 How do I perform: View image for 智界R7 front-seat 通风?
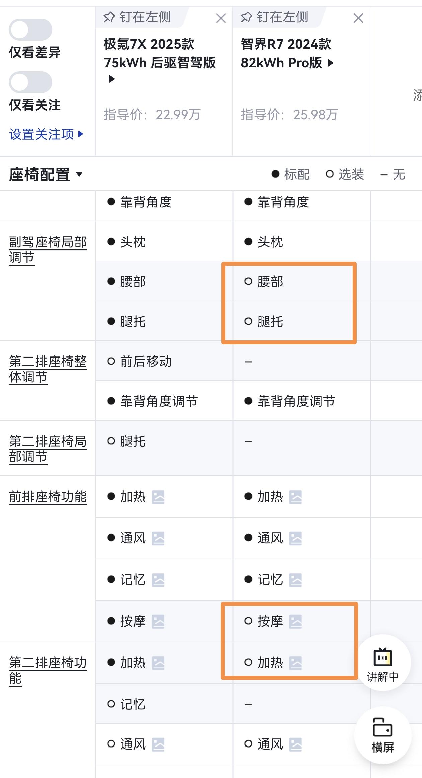(x=296, y=538)
